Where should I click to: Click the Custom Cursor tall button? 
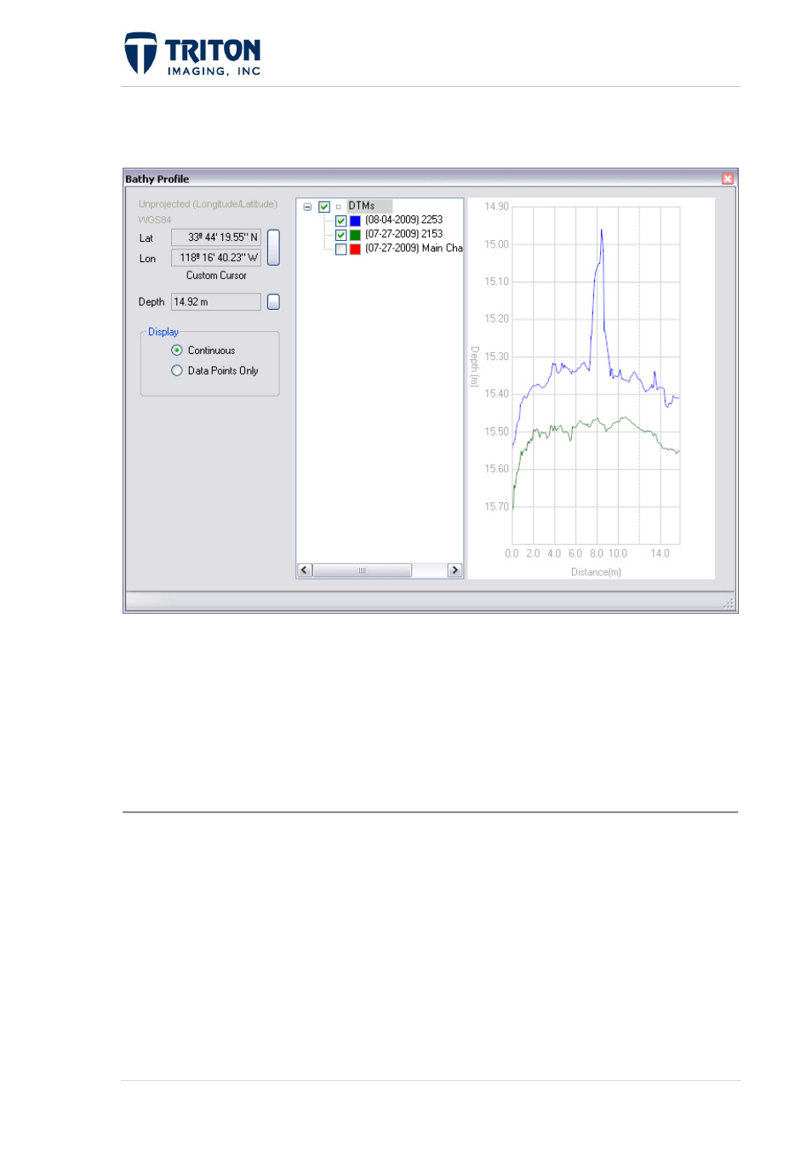tap(273, 248)
